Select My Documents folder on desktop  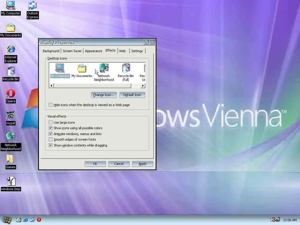coord(11,30)
